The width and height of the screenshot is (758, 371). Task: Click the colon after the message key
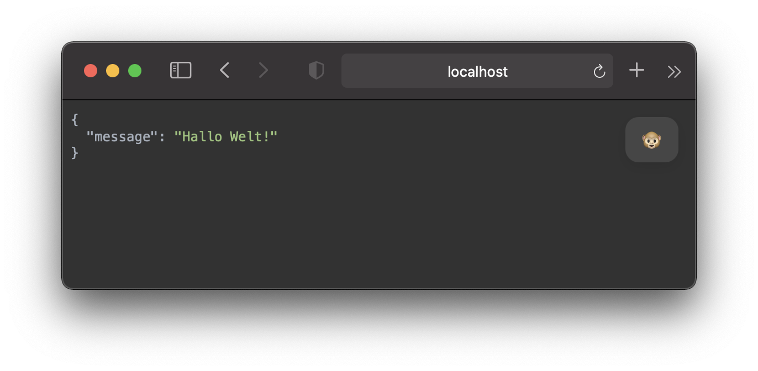[x=162, y=136]
